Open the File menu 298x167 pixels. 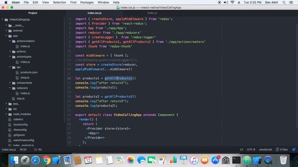[x=26, y=2]
